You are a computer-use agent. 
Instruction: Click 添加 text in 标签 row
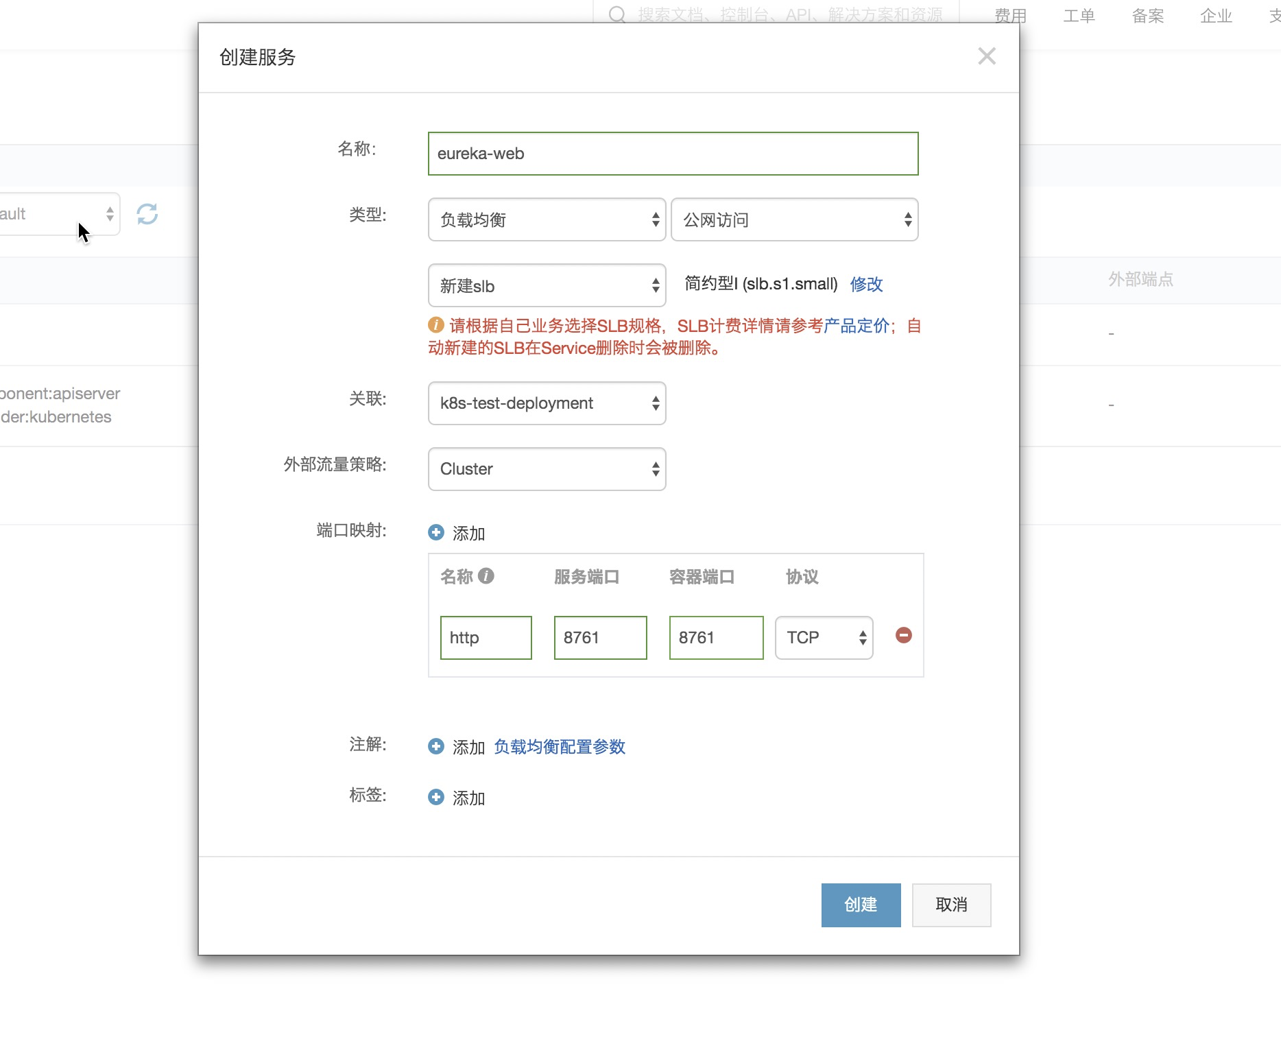point(469,798)
